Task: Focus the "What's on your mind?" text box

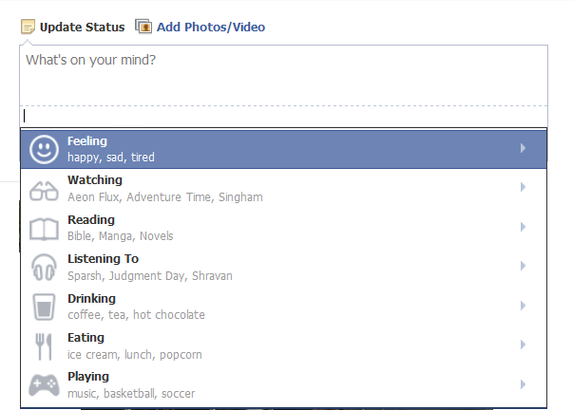Action: click(x=283, y=76)
